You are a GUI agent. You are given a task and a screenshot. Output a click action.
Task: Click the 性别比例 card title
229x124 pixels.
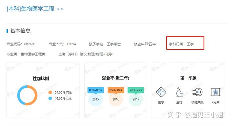pos(41,79)
